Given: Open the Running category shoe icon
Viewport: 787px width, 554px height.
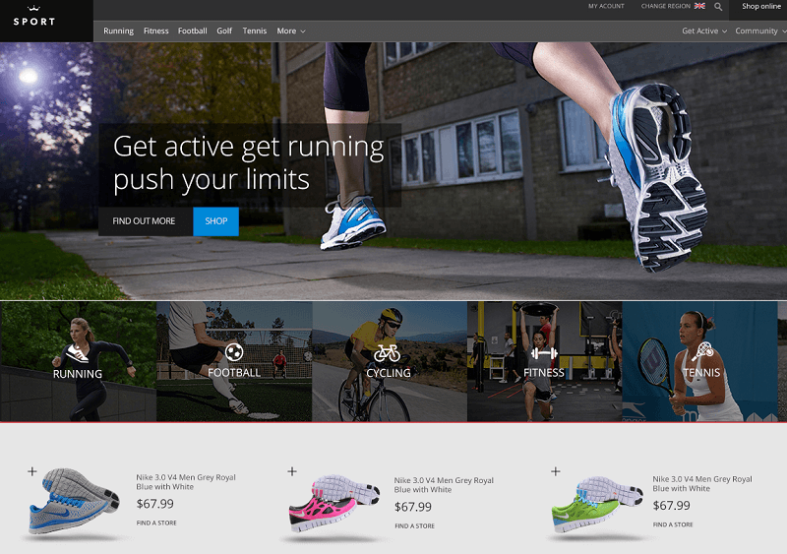Looking at the screenshot, I should [x=78, y=353].
